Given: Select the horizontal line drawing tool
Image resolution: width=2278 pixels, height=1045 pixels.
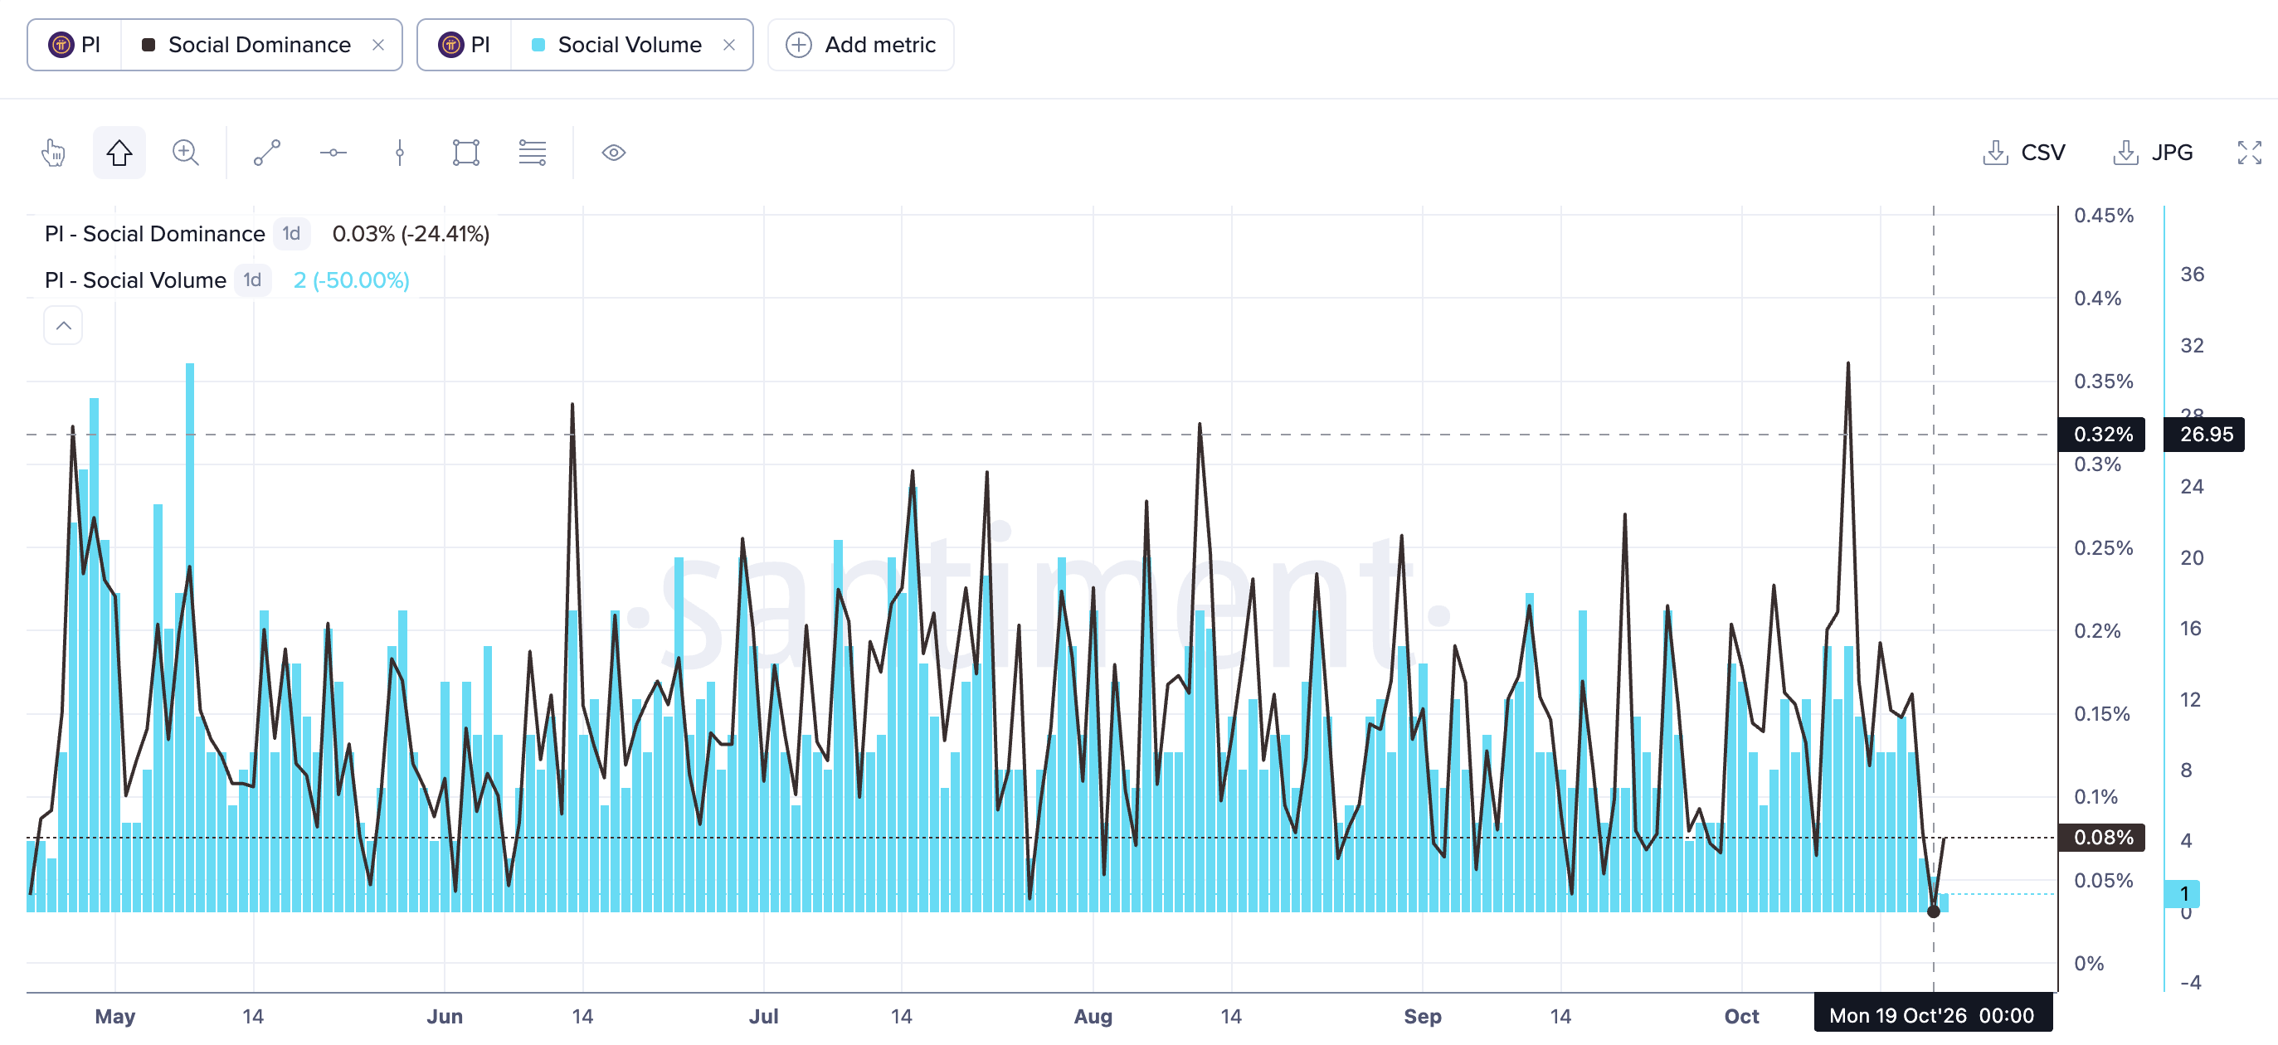Looking at the screenshot, I should click(333, 153).
